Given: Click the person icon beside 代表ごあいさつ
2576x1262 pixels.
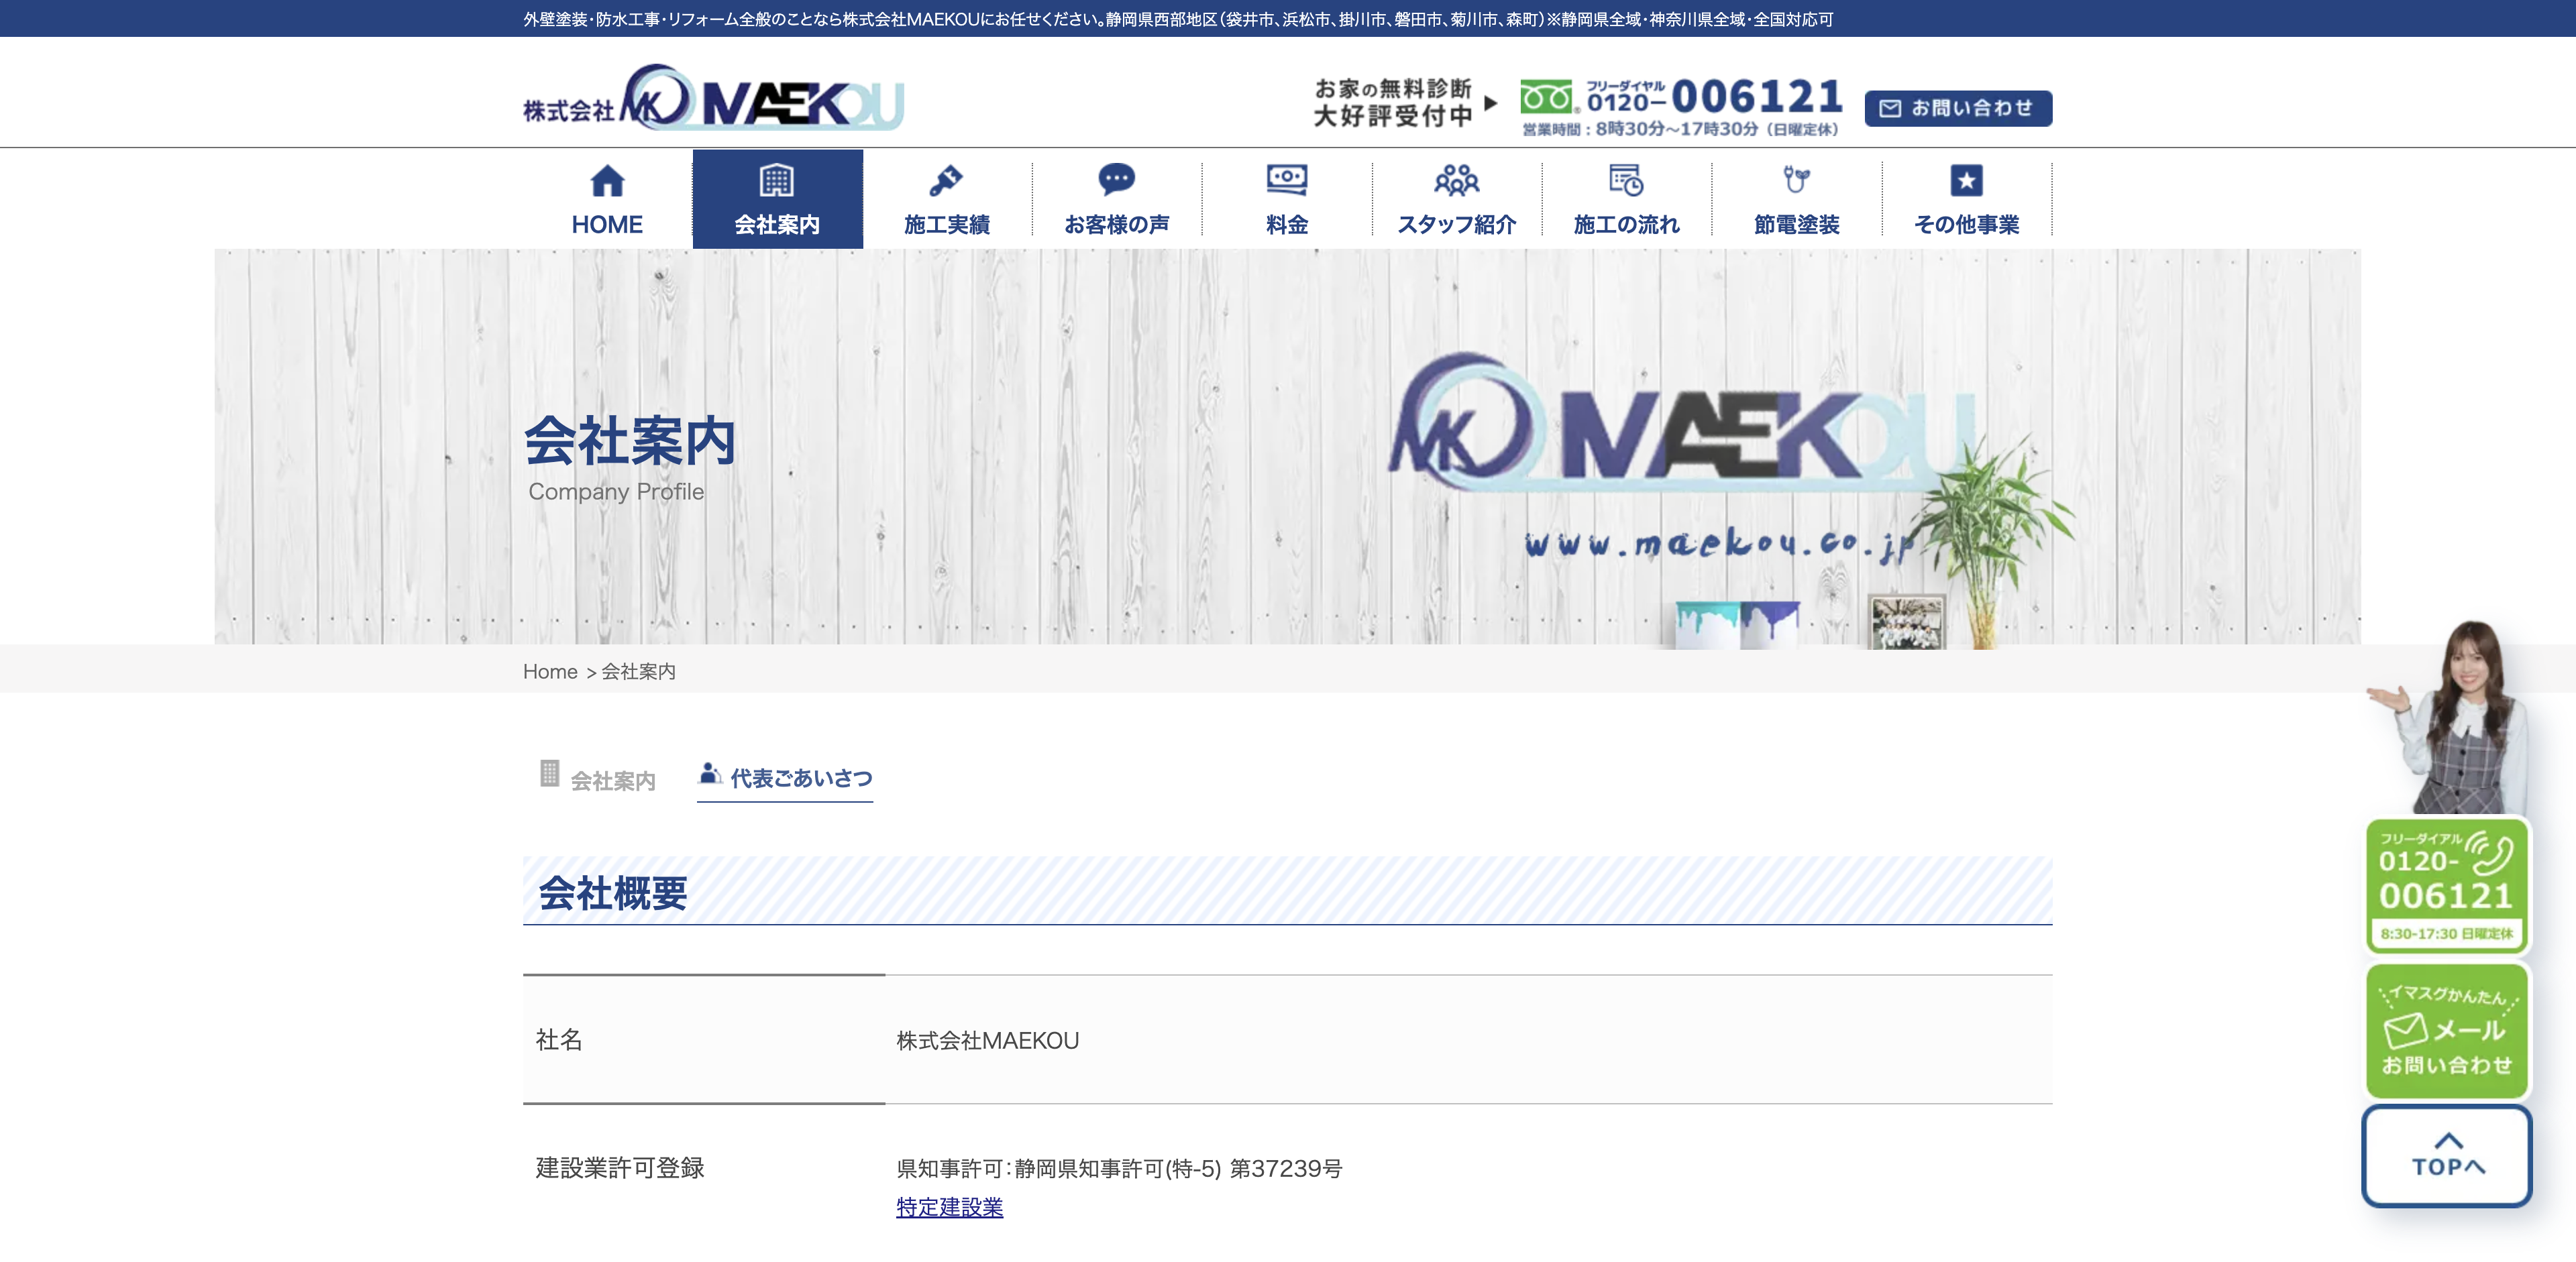Looking at the screenshot, I should (710, 773).
